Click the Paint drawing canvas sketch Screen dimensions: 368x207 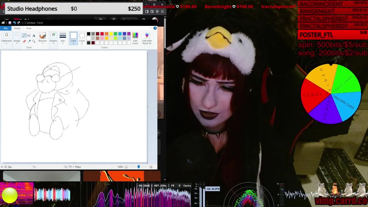[x=74, y=107]
